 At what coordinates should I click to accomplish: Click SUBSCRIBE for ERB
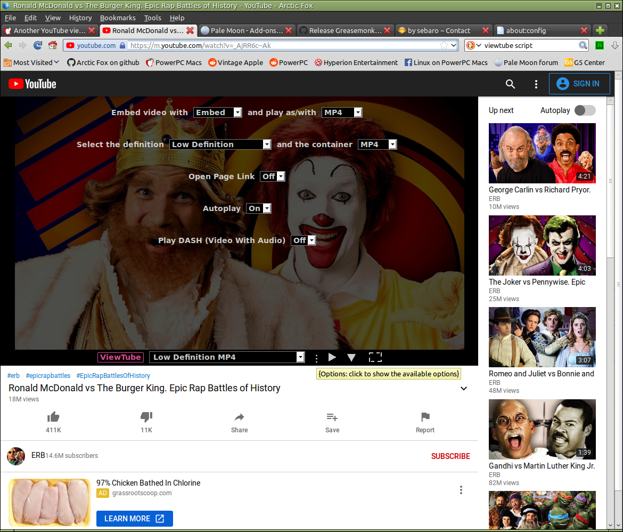pos(450,456)
